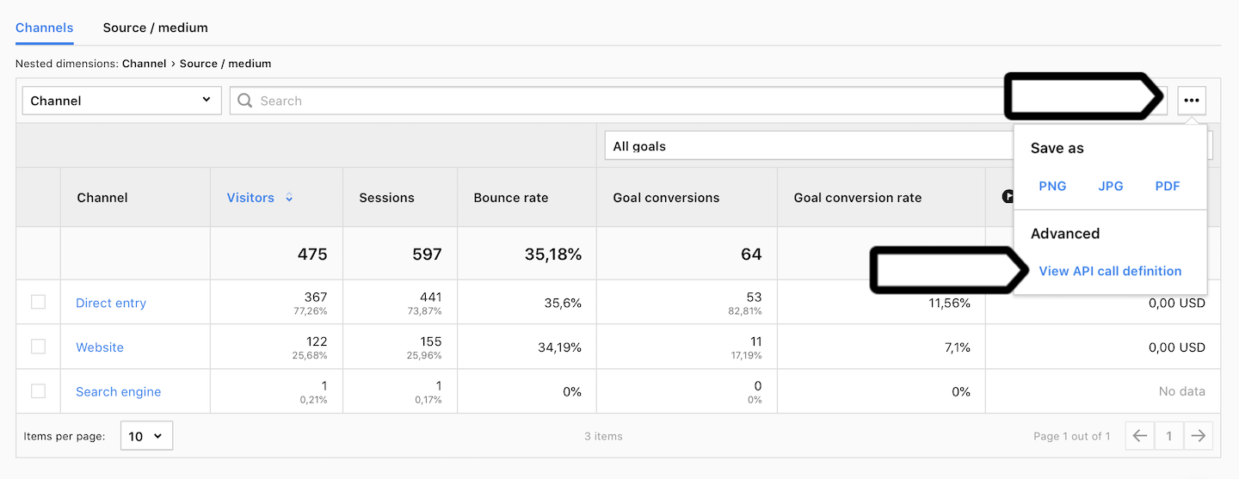This screenshot has width=1239, height=479.
Task: Click the 3 items count label
Action: (603, 436)
